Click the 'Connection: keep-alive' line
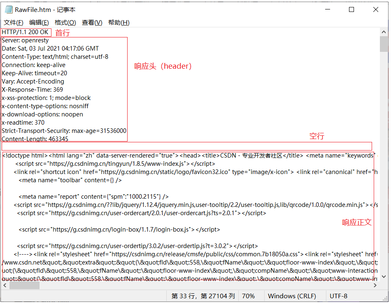The width and height of the screenshot is (391, 304). pyautogui.click(x=33, y=65)
